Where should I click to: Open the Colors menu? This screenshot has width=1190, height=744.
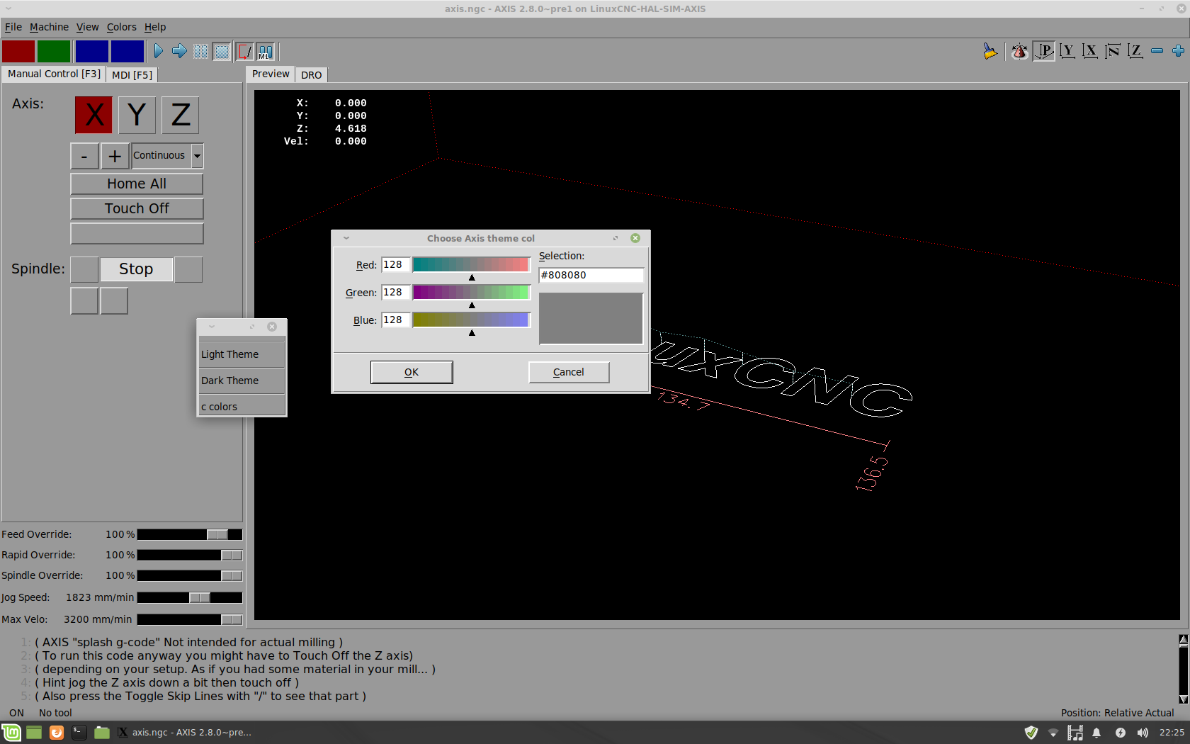click(x=121, y=27)
